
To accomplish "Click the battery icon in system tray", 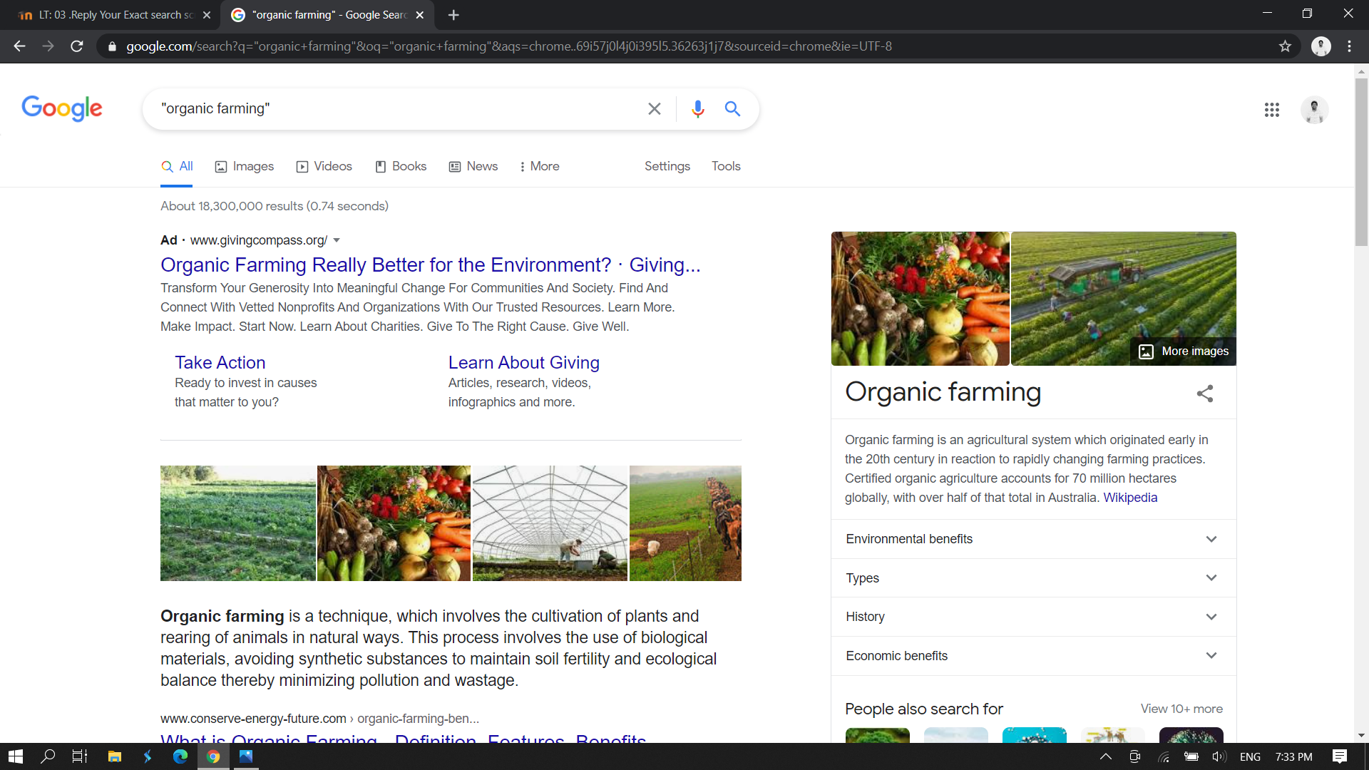I will [1191, 756].
